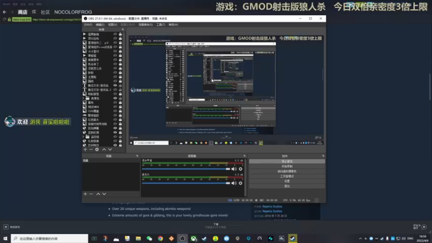The height and width of the screenshot is (243, 432).
Task: Mute the first mixer channel speaker icon
Action: [x=234, y=169]
